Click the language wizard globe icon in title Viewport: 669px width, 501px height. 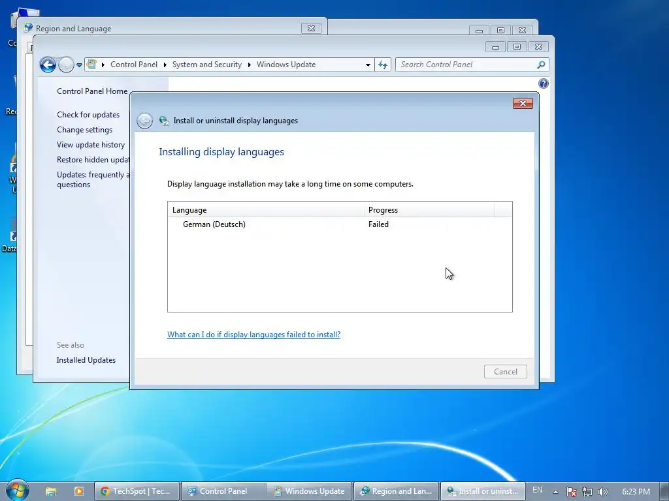click(164, 121)
